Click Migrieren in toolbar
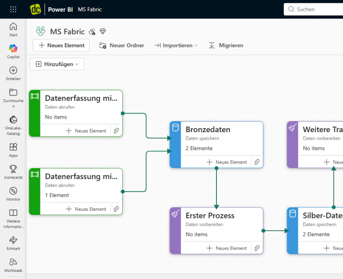343x279 pixels. point(226,45)
